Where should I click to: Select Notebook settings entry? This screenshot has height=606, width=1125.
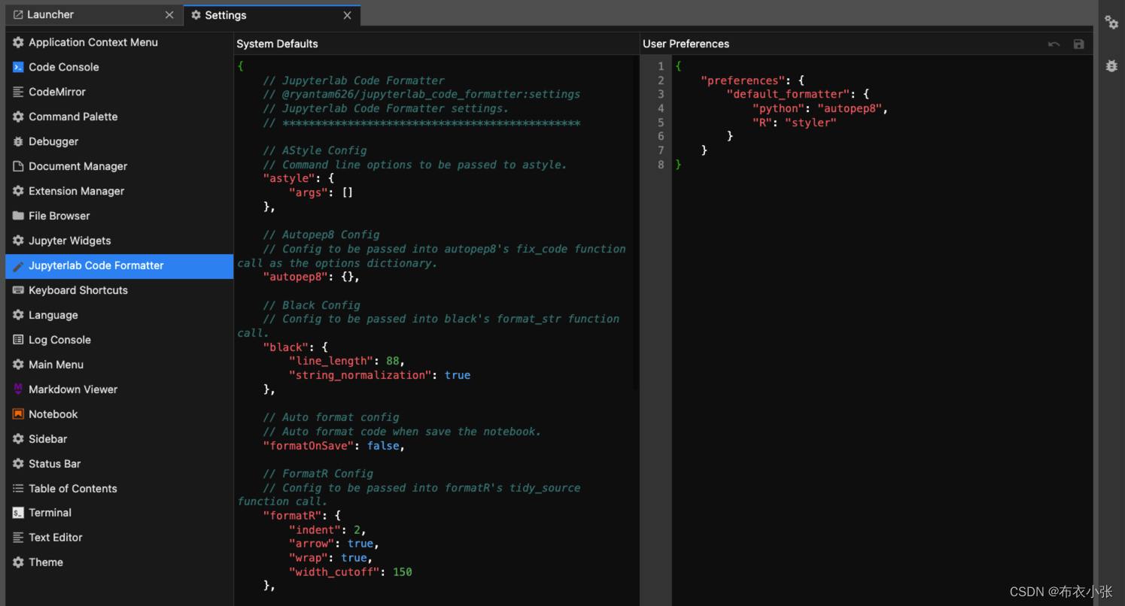tap(120, 414)
